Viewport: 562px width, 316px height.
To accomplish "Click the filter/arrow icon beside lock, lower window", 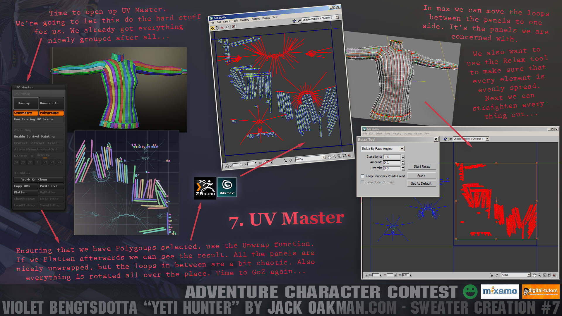I will pyautogui.click(x=496, y=275).
